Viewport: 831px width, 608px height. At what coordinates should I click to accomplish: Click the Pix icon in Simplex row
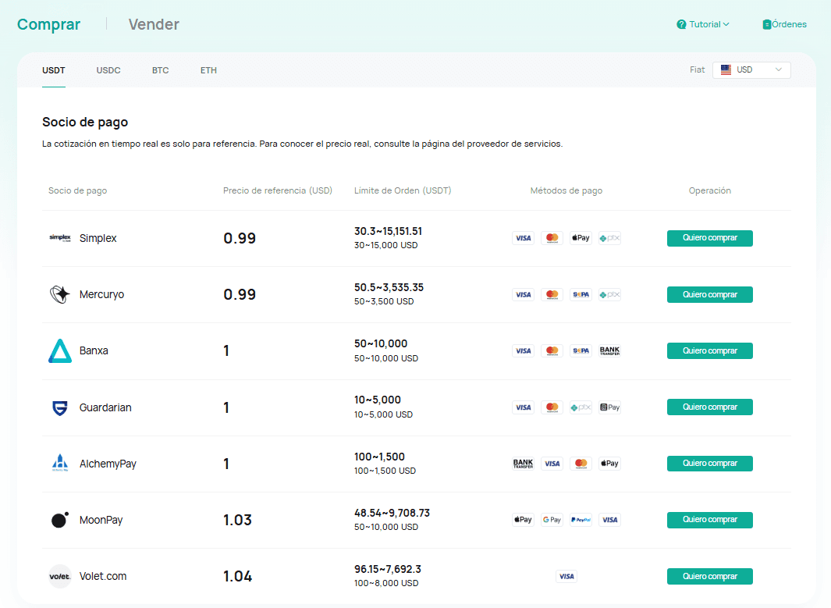coord(609,238)
